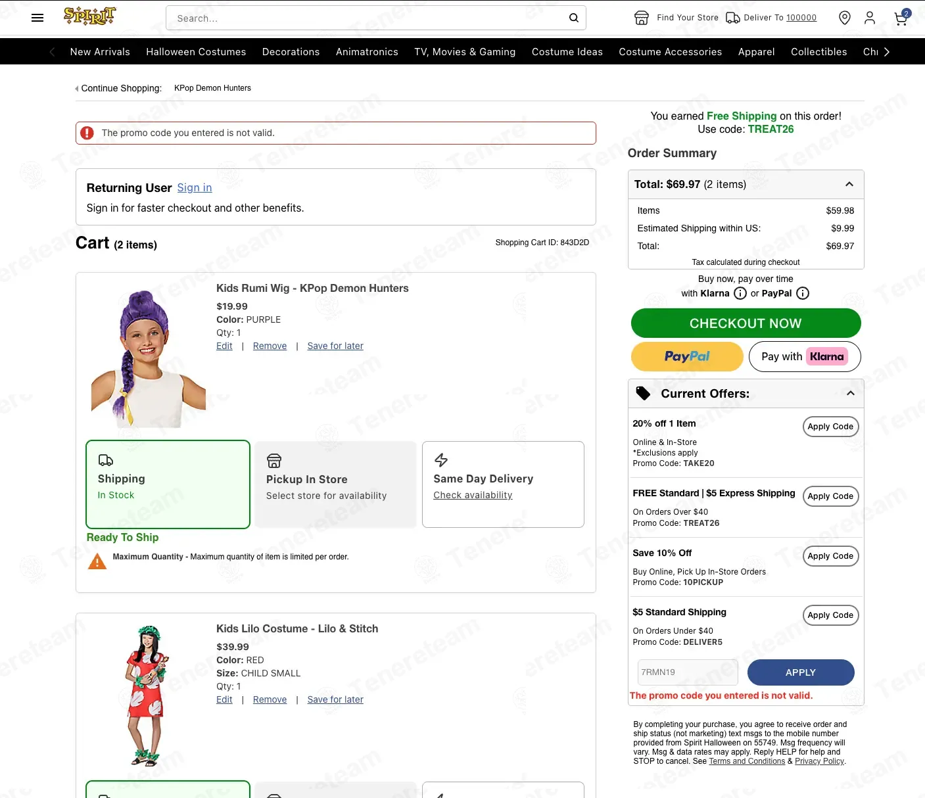Apply the TAKE20 promo code offer

click(x=830, y=427)
